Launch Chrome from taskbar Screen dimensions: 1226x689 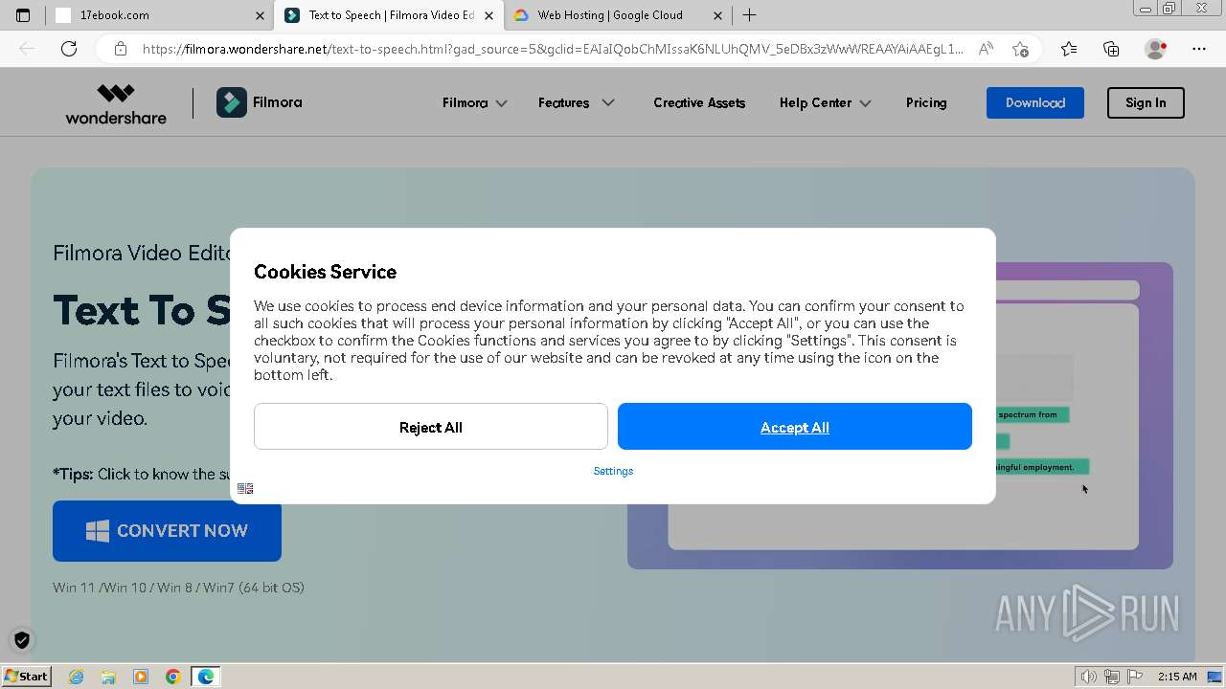173,677
